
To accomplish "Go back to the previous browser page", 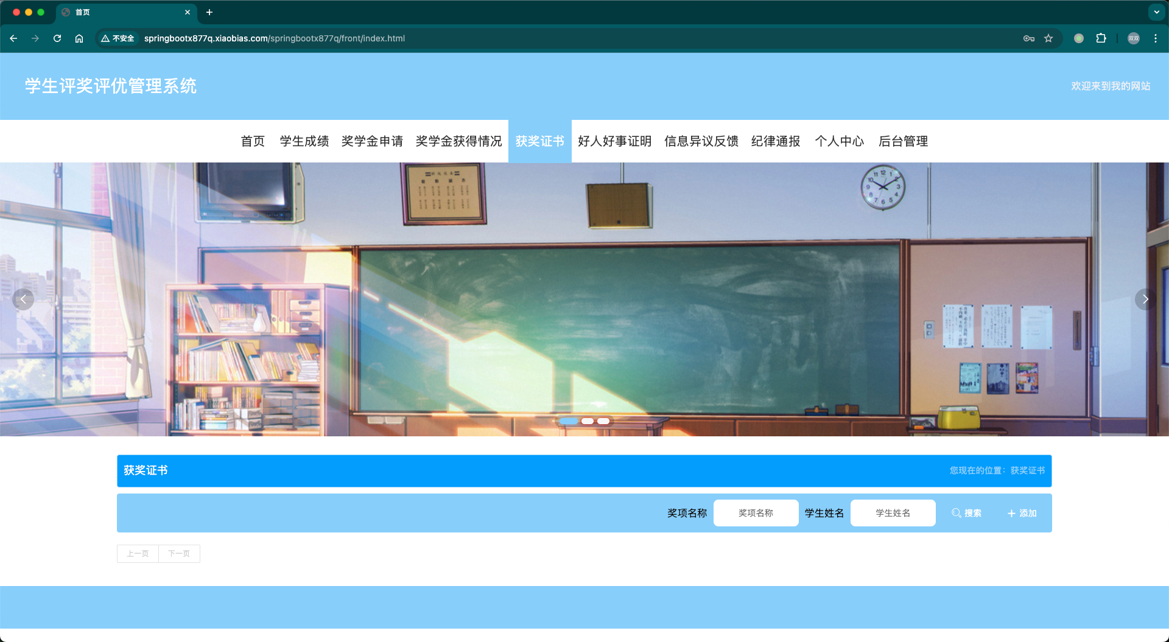I will [13, 38].
